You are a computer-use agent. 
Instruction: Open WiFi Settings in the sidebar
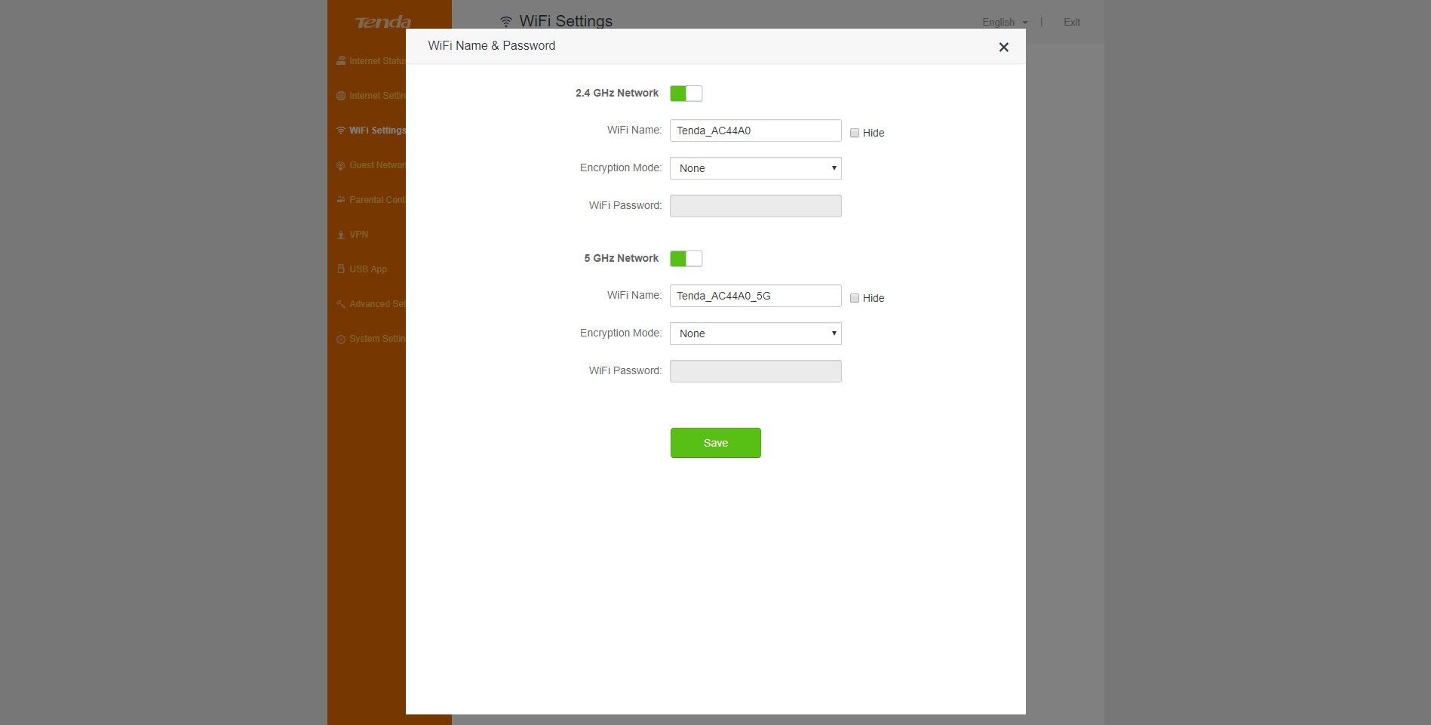tap(370, 131)
